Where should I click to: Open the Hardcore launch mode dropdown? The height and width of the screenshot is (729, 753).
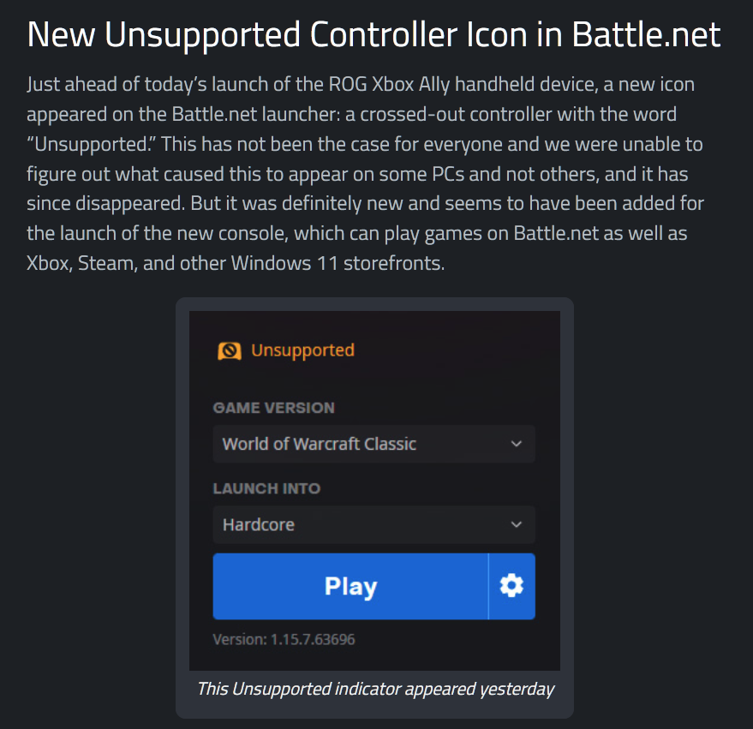pyautogui.click(x=374, y=524)
